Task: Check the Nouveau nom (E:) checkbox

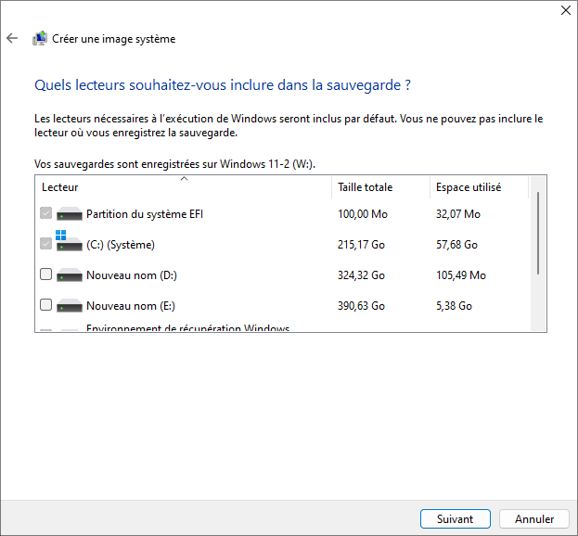Action: pos(46,305)
